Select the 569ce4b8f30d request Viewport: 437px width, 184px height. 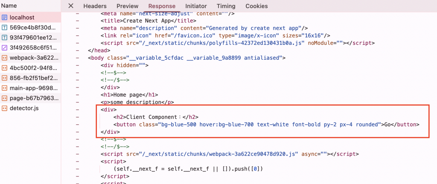point(30,28)
